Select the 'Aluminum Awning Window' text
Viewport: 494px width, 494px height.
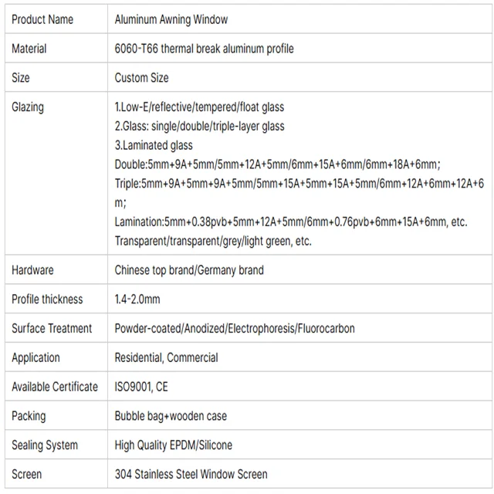[171, 19]
